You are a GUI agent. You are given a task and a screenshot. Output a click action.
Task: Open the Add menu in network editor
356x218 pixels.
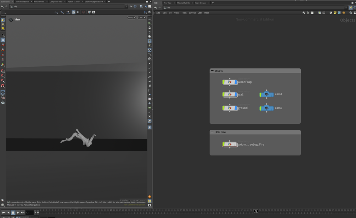158,13
